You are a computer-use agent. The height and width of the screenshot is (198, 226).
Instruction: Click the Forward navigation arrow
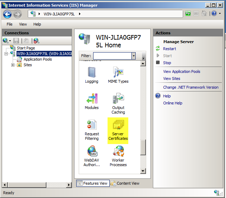[x=18, y=14]
